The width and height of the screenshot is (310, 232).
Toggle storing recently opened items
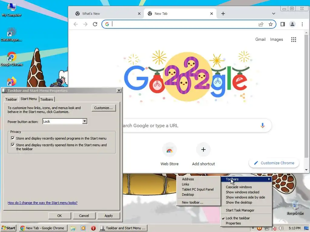13,145
